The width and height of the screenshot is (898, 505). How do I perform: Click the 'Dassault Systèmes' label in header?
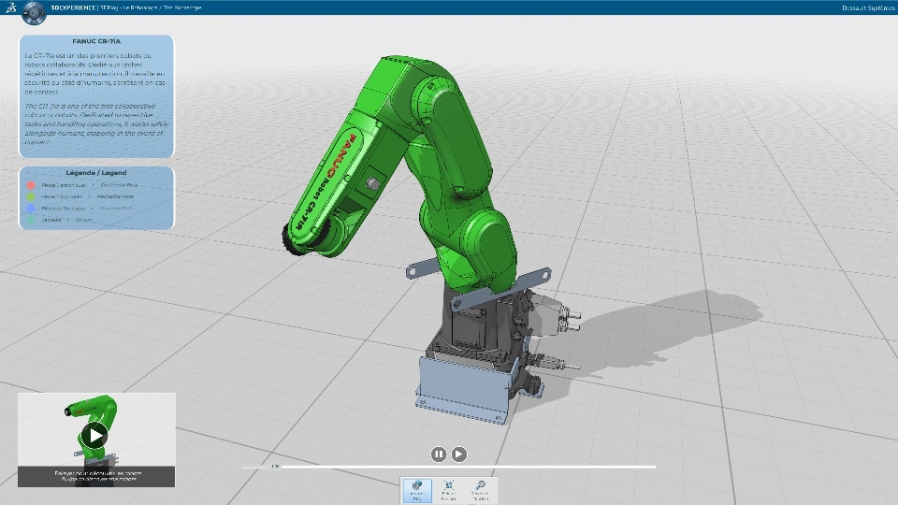[868, 8]
